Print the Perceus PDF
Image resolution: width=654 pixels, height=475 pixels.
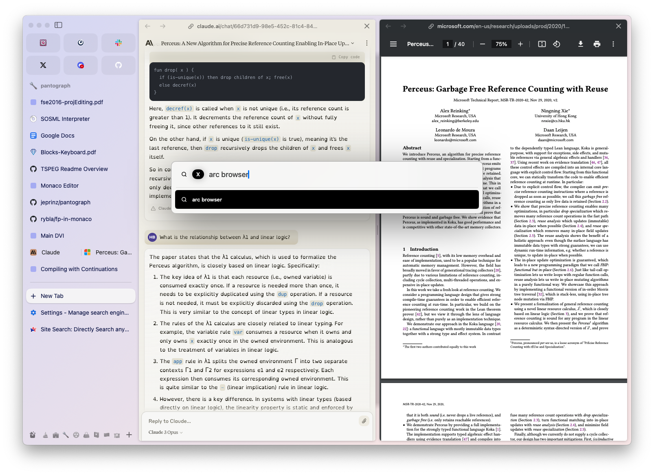pyautogui.click(x=597, y=44)
